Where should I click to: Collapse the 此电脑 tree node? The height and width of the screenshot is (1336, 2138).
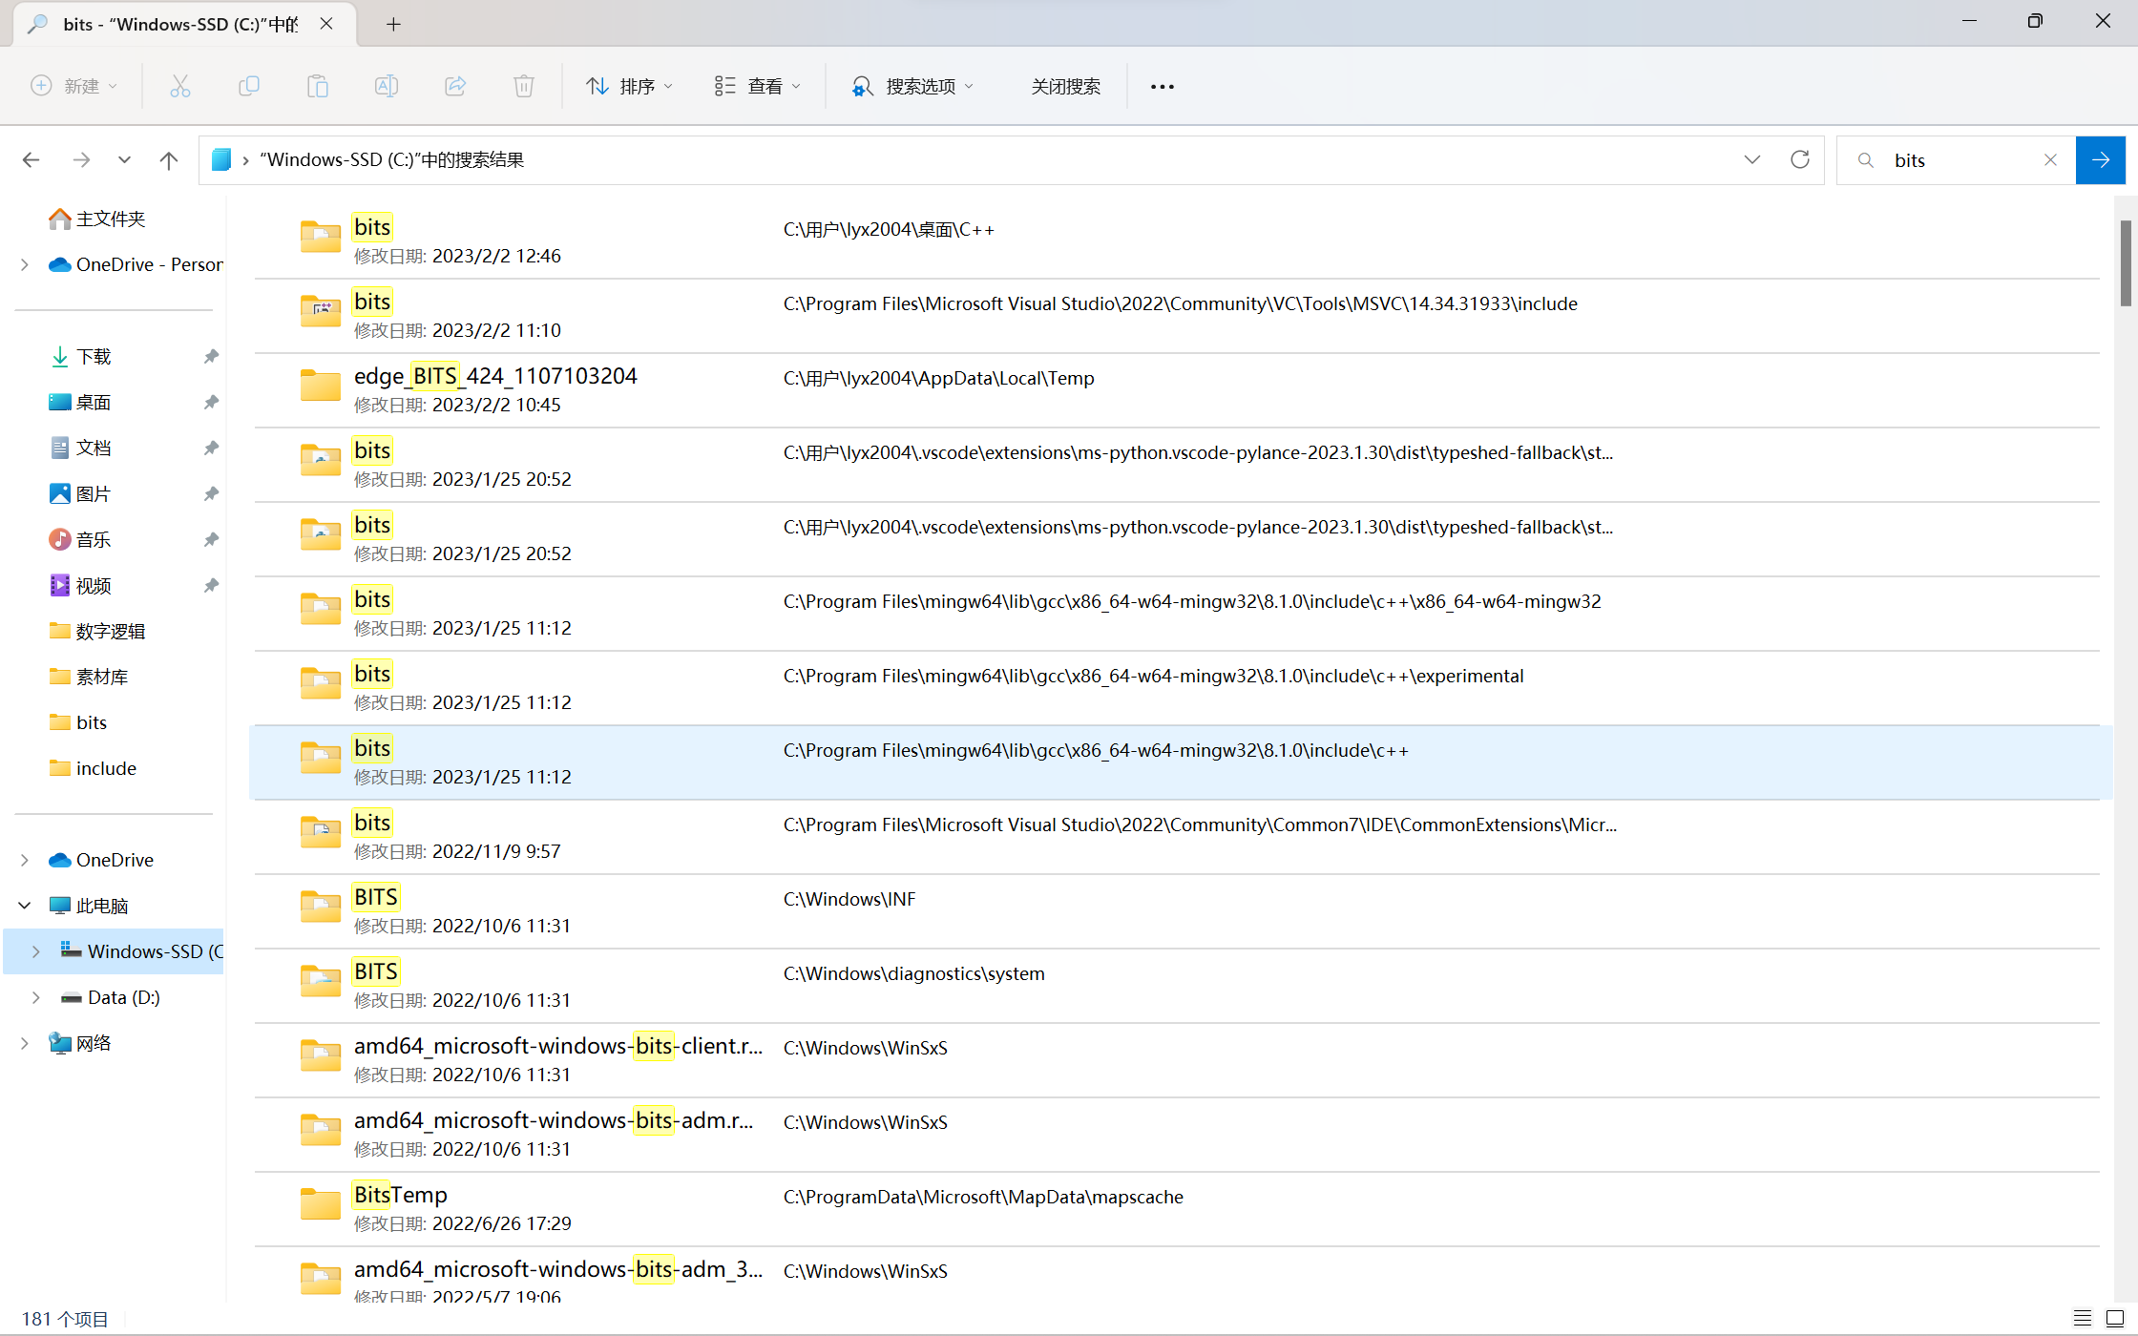(25, 906)
